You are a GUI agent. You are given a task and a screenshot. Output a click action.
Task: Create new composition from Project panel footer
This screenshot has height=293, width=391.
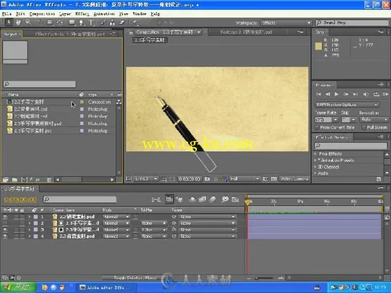[24, 179]
